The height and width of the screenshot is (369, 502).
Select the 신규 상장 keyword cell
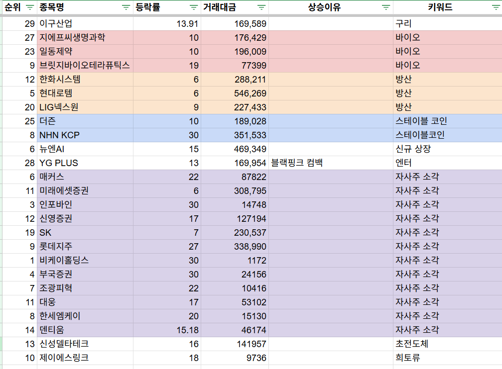coord(448,149)
